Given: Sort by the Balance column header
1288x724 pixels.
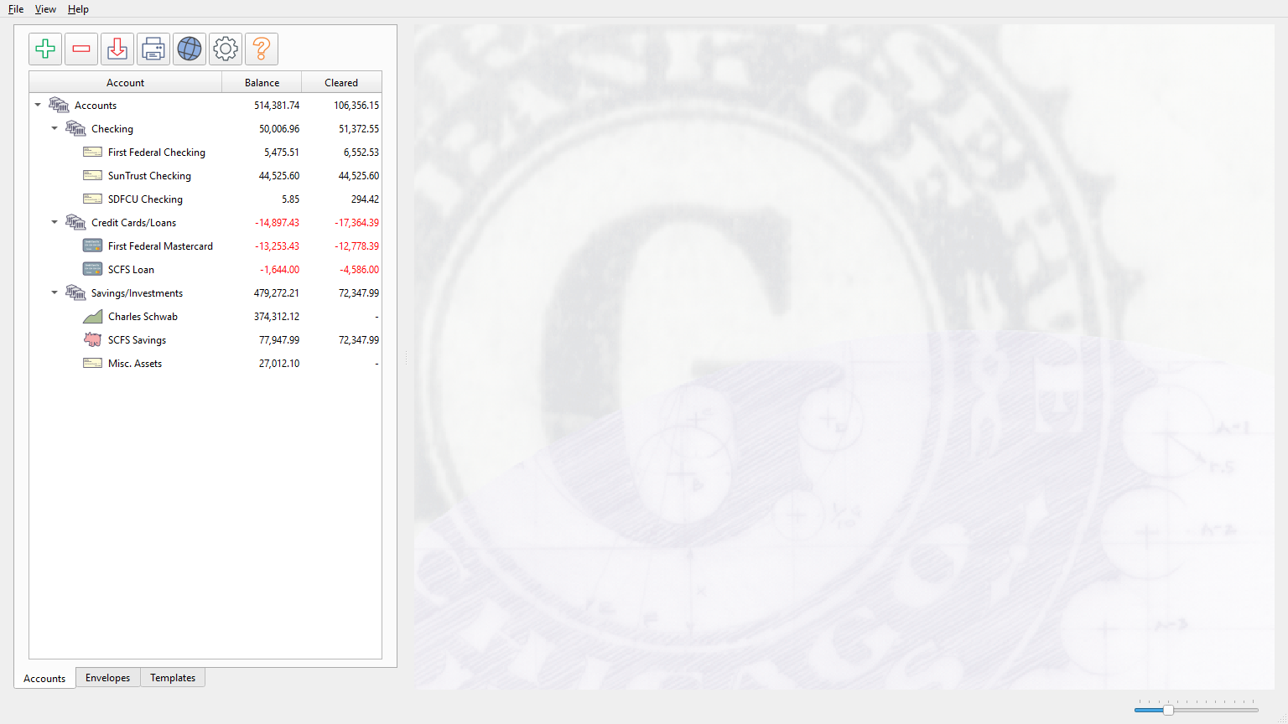Looking at the screenshot, I should tap(262, 82).
